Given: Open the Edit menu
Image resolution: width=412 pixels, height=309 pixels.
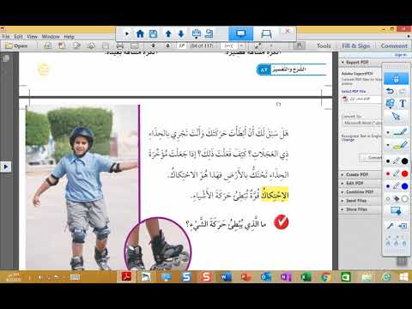Looking at the screenshot, I should coord(18,37).
